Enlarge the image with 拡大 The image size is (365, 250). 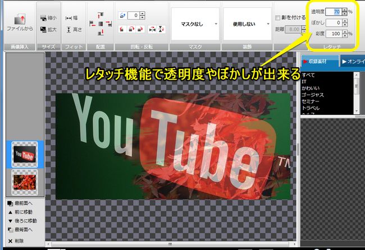48,30
